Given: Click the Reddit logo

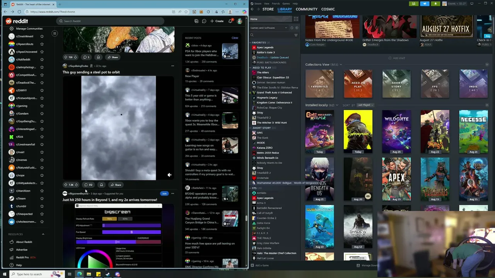Looking at the screenshot, I should (x=17, y=21).
